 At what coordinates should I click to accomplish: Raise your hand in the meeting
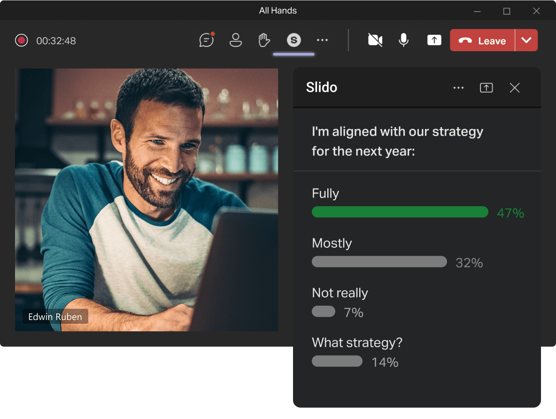264,40
